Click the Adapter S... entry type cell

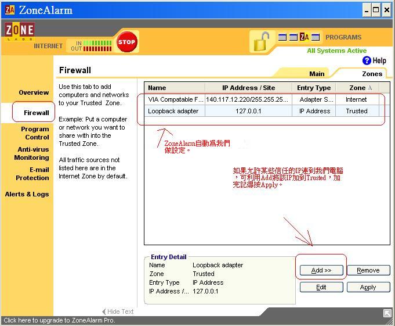coord(314,99)
